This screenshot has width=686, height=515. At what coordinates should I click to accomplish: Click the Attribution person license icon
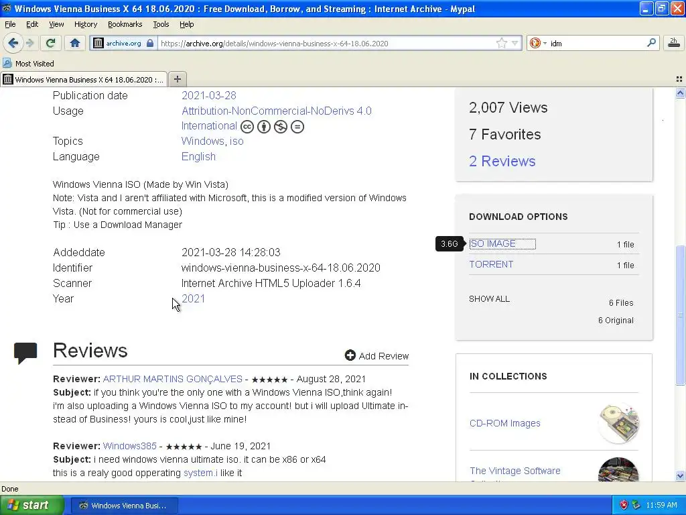point(264,127)
